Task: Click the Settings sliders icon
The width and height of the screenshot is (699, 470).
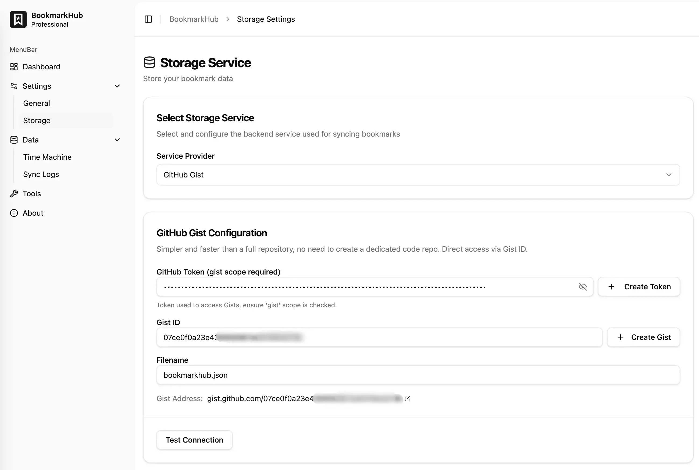Action: pyautogui.click(x=14, y=86)
